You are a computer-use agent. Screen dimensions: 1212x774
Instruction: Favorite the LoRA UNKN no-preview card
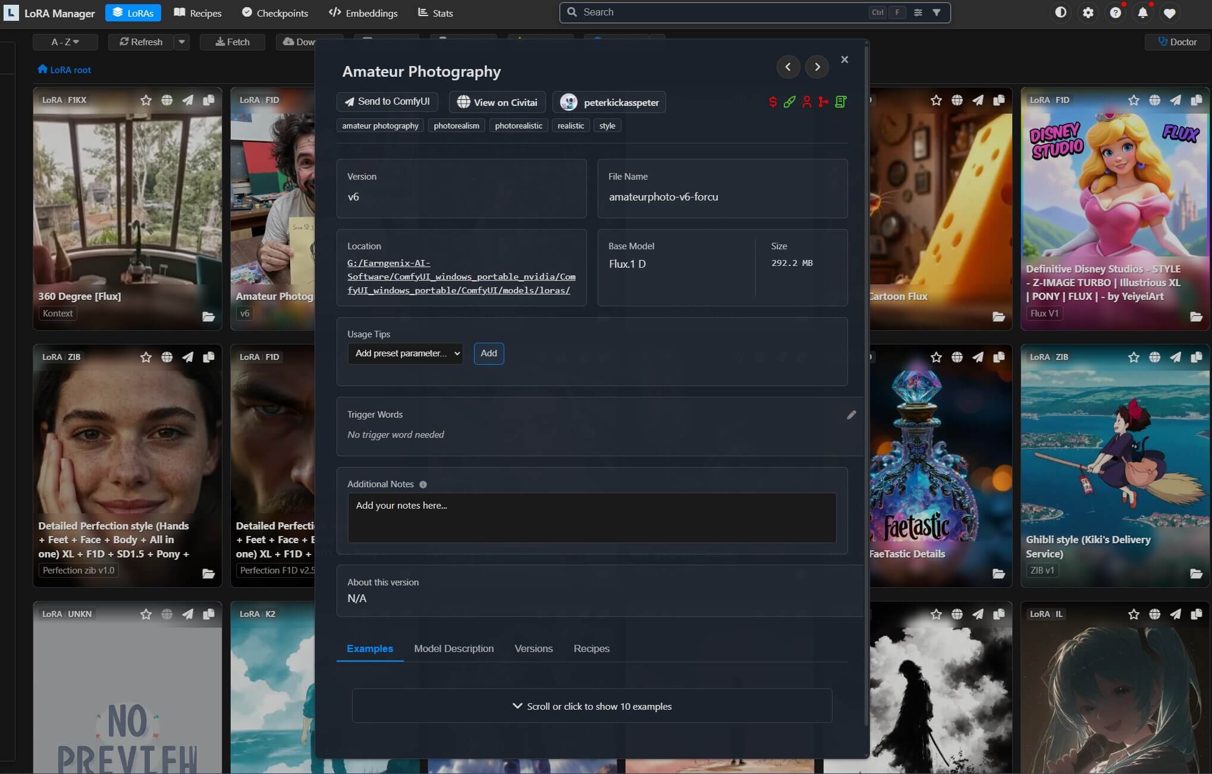[146, 614]
